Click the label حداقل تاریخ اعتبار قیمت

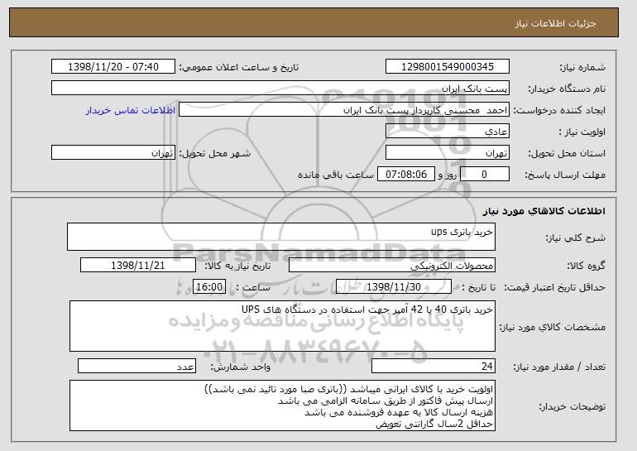555,287
